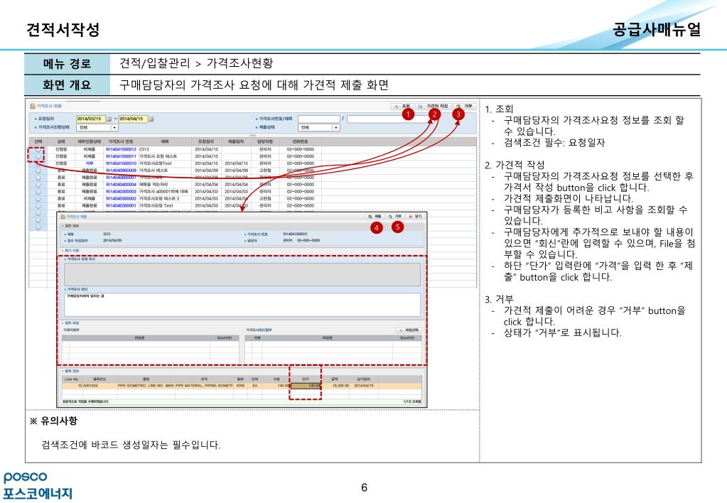Click the 삭제 header in the 가격조사회신첨부 table

257,338
